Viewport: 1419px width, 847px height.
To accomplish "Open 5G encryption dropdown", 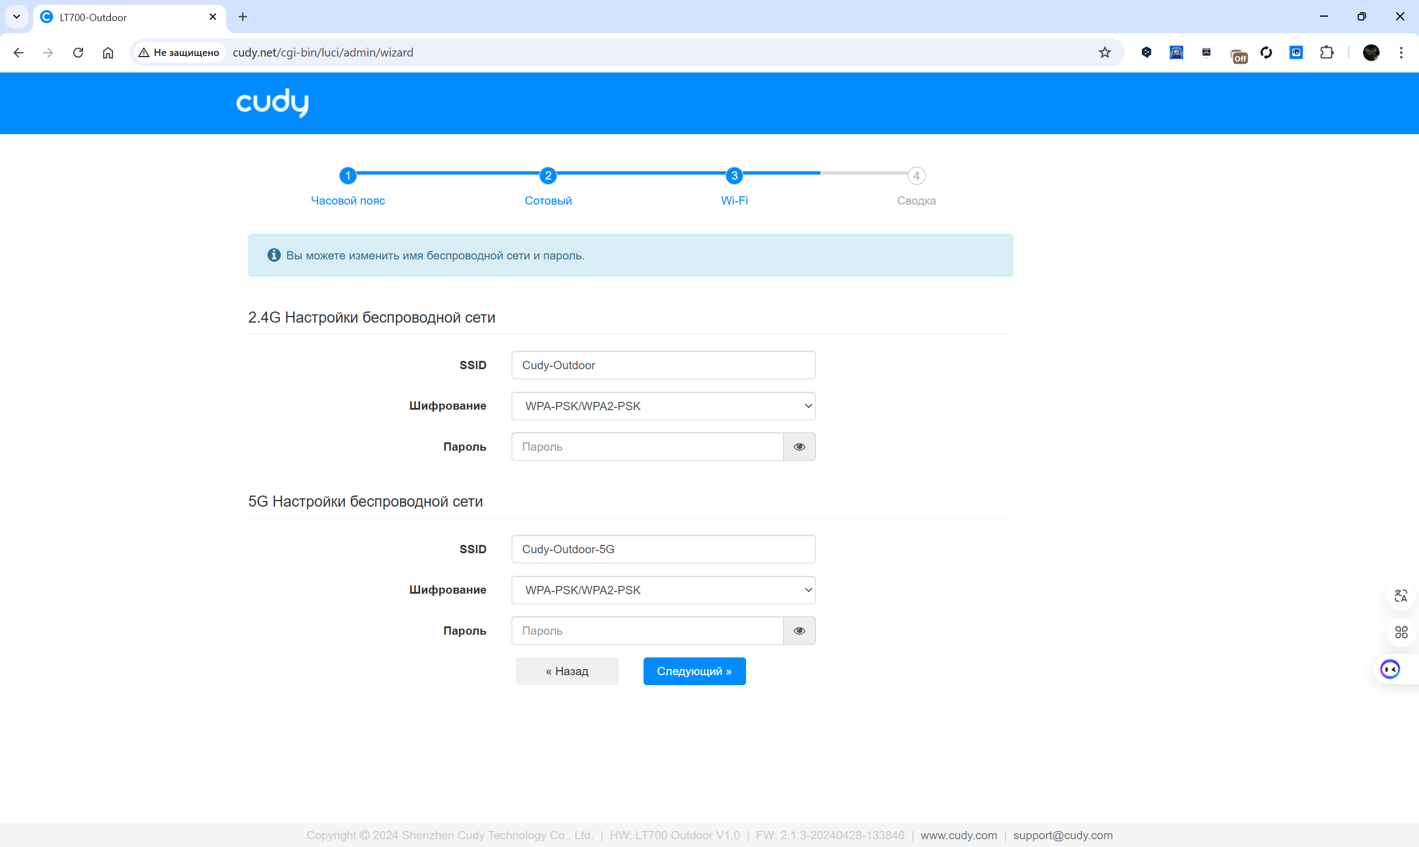I will point(663,590).
